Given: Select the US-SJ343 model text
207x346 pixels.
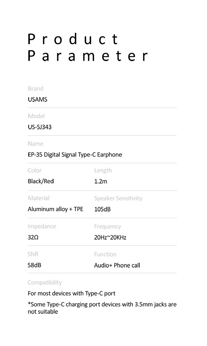Looking at the screenshot, I should coord(40,127).
